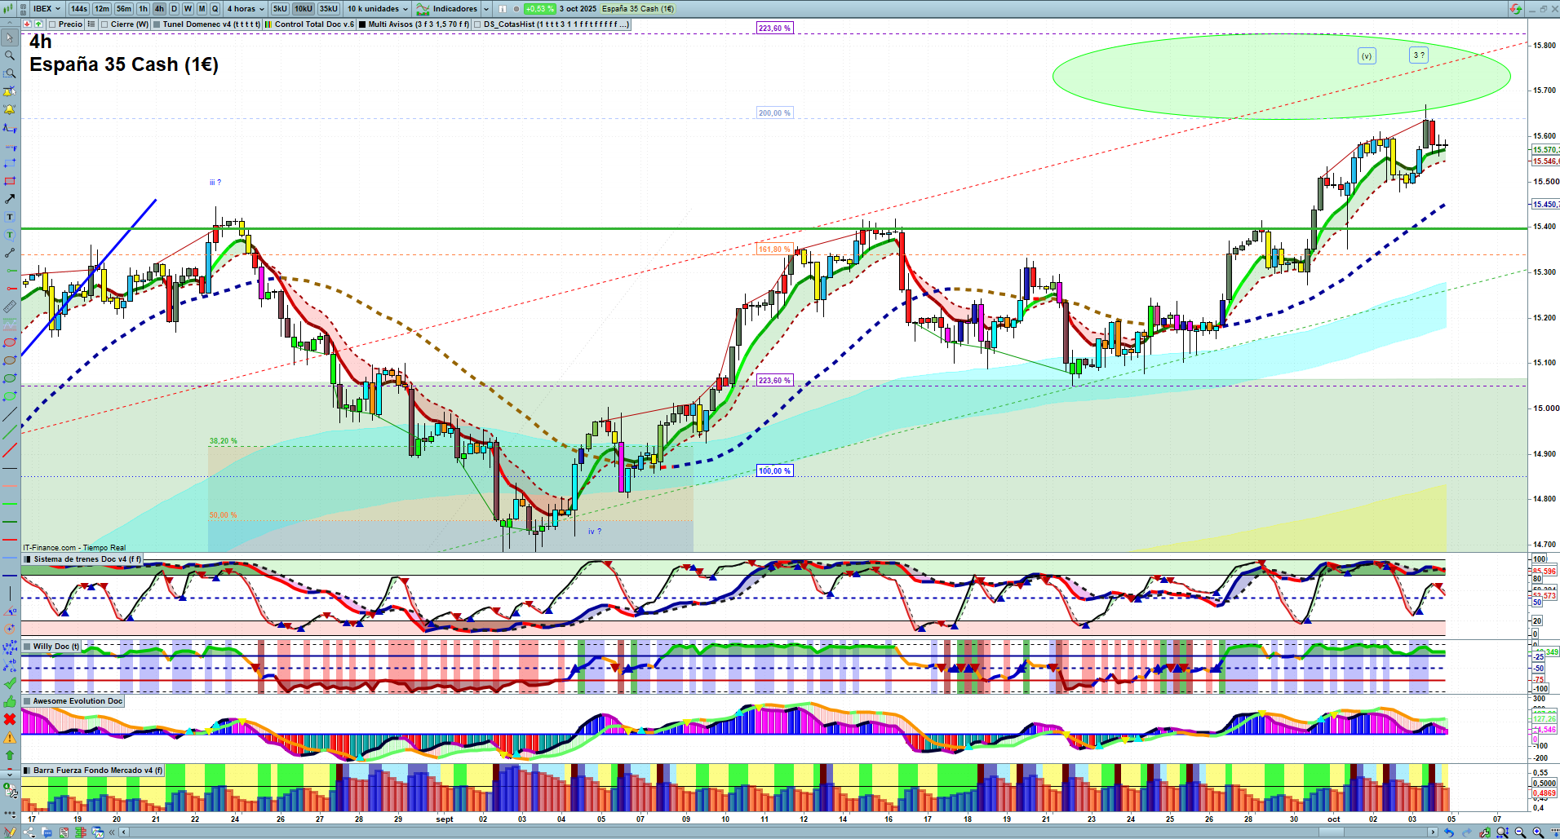Image resolution: width=1560 pixels, height=839 pixels.
Task: Select the 56m timeframe
Action: [x=124, y=9]
